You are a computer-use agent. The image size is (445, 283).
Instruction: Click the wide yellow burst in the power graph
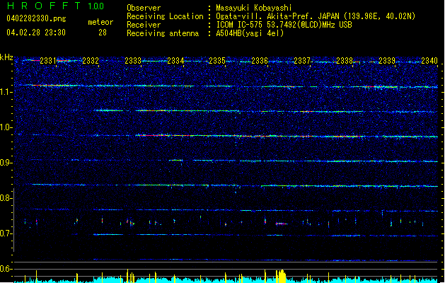click(x=281, y=276)
